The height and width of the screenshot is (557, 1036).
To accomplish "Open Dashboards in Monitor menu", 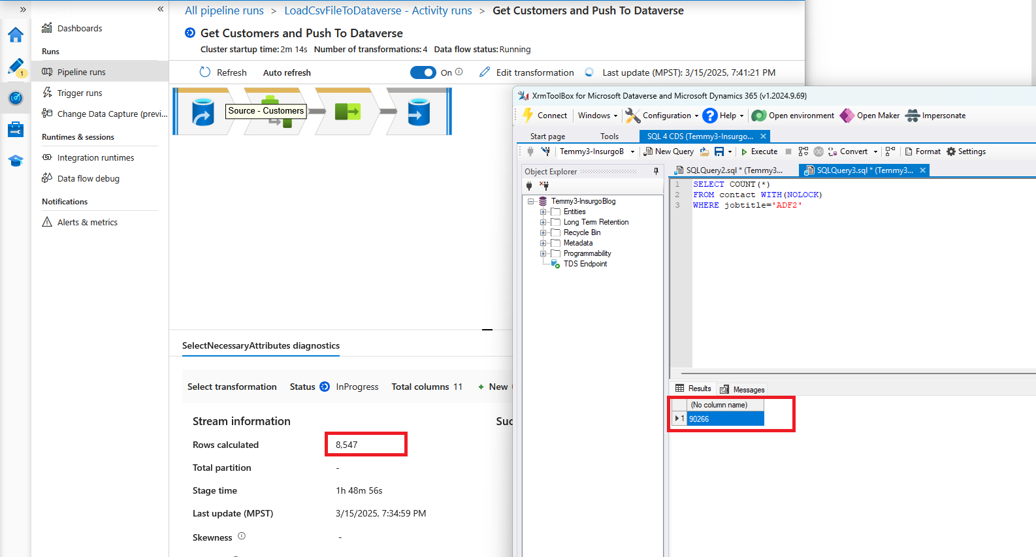I will click(72, 28).
